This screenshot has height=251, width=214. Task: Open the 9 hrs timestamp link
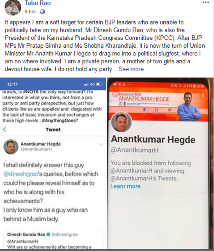tap(30, 11)
